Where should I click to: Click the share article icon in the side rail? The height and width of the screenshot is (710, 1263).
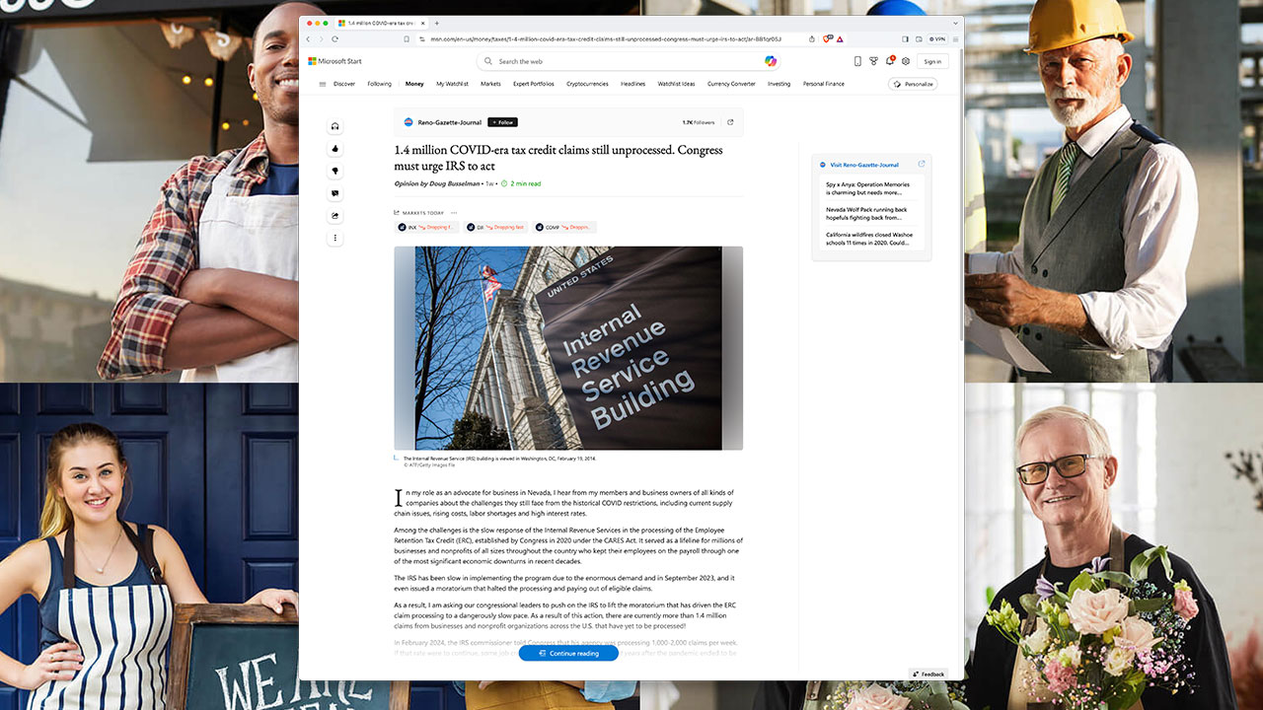pyautogui.click(x=335, y=216)
